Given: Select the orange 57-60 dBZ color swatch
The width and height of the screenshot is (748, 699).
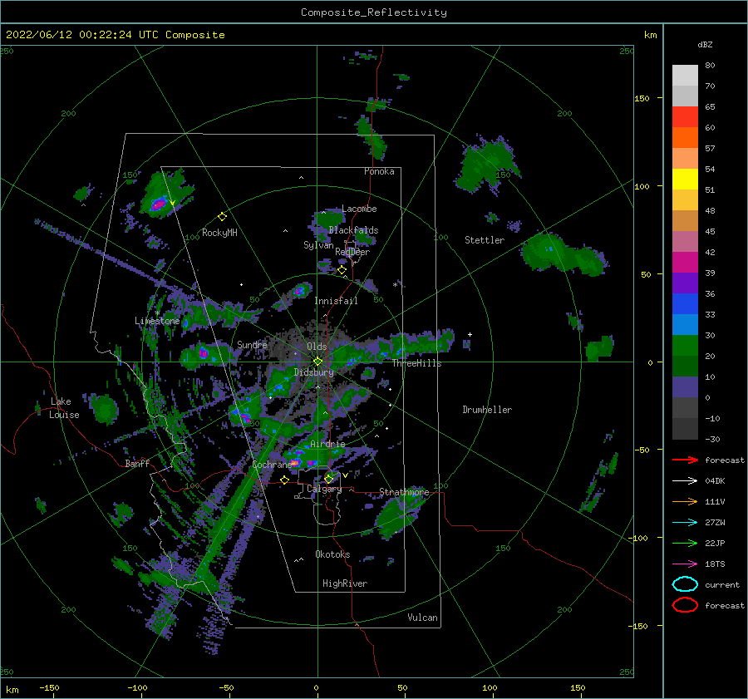Looking at the screenshot, I should click(x=685, y=137).
